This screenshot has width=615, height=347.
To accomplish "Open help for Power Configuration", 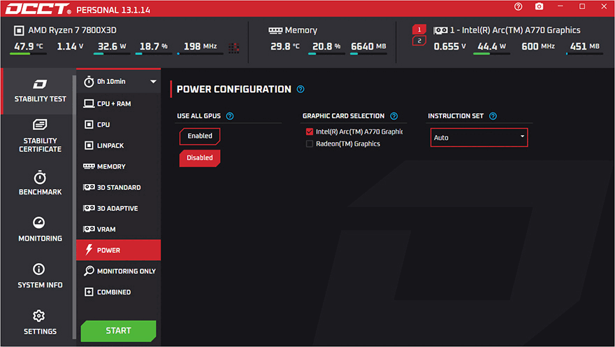I will tap(301, 89).
